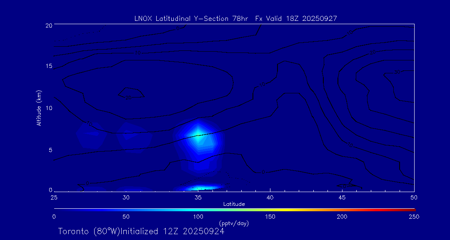Click the Toronto (80°W) initialized caption
Image resolution: width=450 pixels, height=240 pixels.
tap(141, 231)
